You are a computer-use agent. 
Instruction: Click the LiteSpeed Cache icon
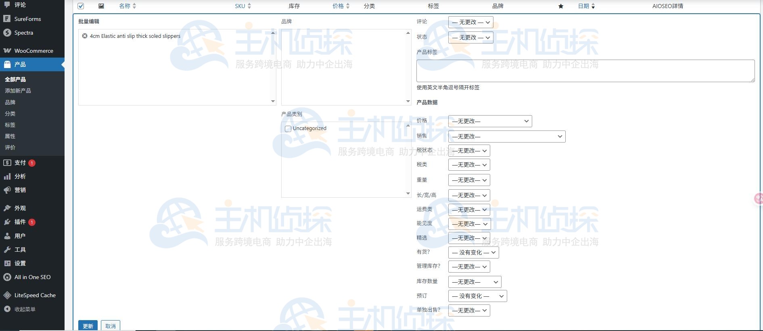(x=7, y=295)
